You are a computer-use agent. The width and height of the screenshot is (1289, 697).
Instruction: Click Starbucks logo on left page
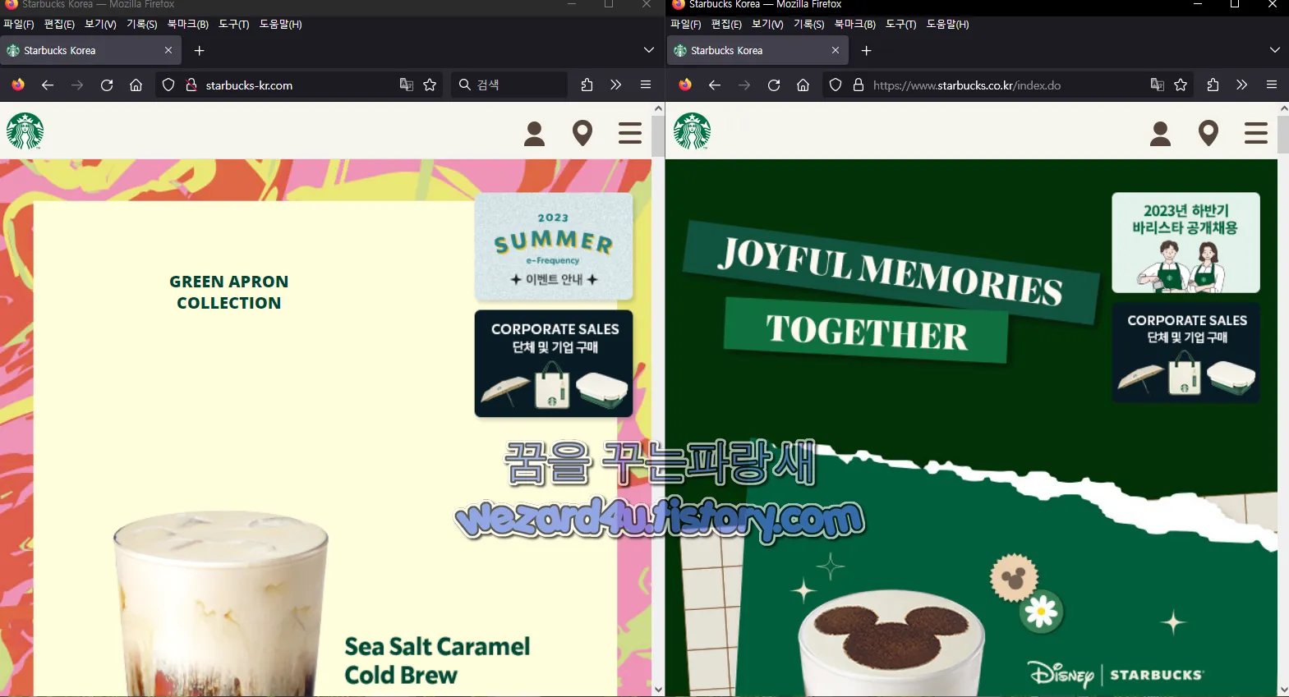tap(25, 131)
